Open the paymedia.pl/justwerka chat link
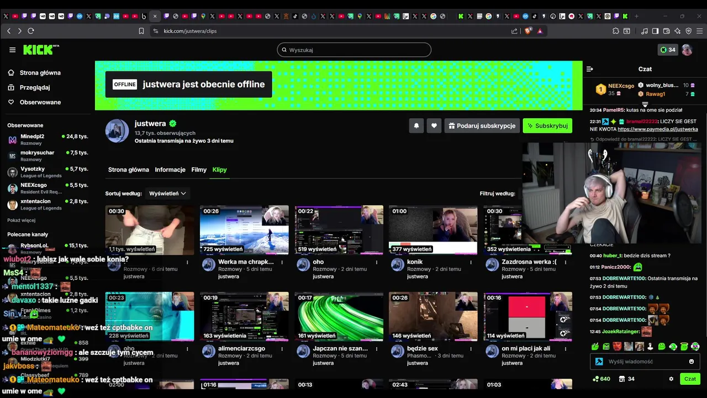 pos(658,129)
